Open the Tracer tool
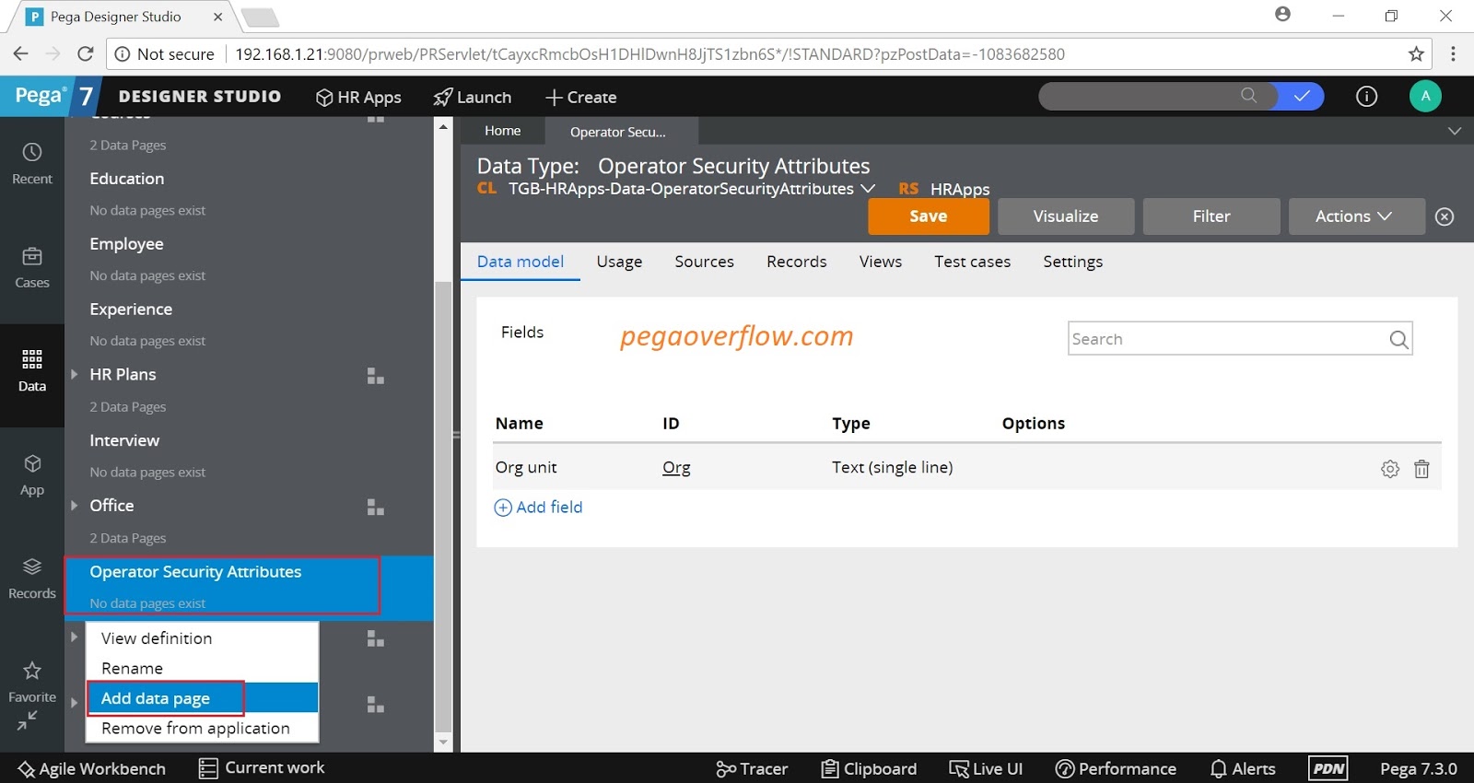Screen dimensions: 1474x783 pos(752,768)
